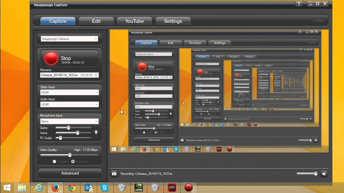Screen dimensions: 344x193
Task: Mute preview audio with the speaker icon
Action: (x=324, y=174)
